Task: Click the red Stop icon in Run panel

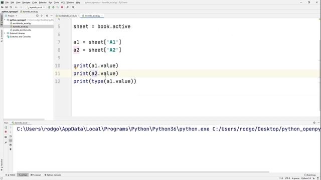Action: tap(6, 132)
